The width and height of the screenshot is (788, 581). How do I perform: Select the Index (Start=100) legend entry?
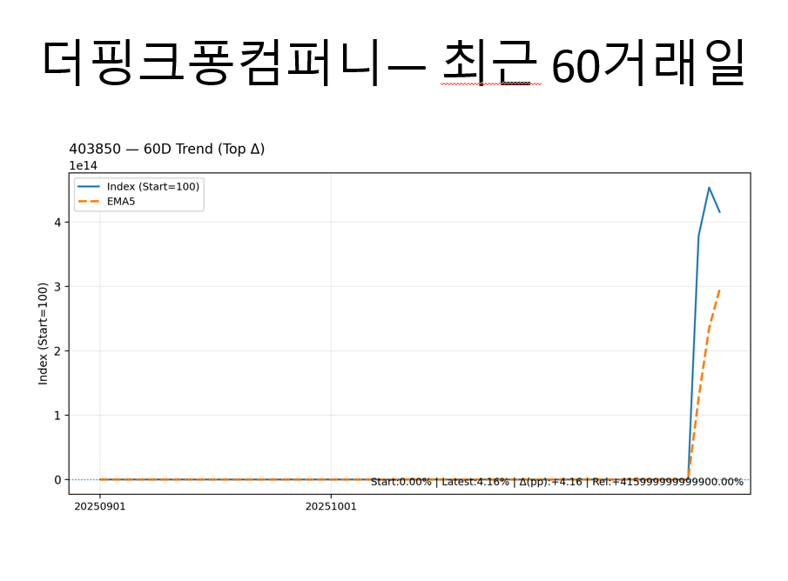(138, 186)
